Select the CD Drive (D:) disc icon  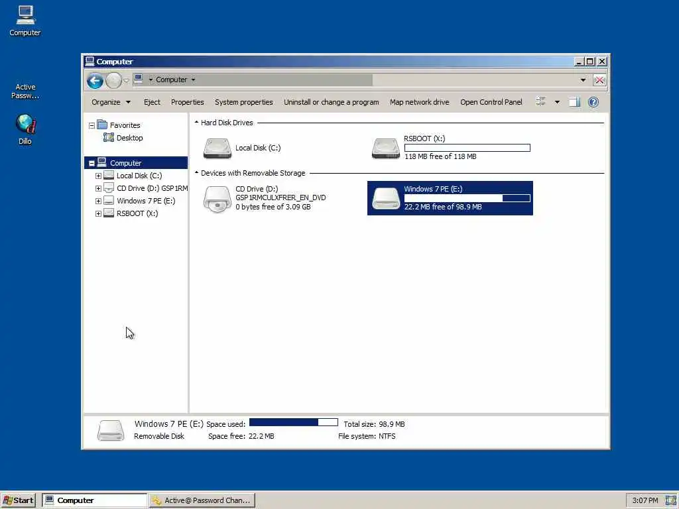click(x=217, y=199)
